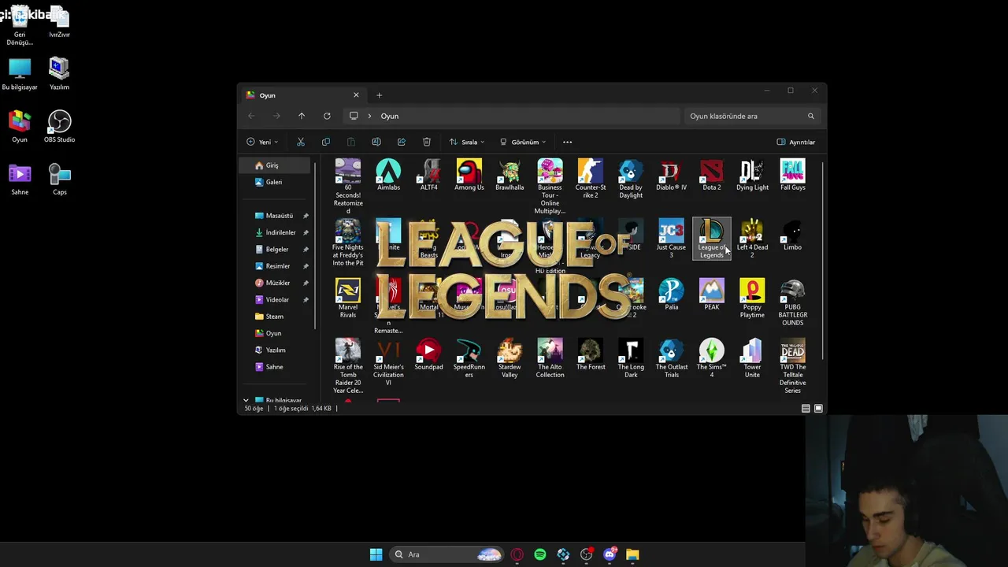Open the Görünüm view dropdown
Screen dimensions: 1008x567
(523, 142)
